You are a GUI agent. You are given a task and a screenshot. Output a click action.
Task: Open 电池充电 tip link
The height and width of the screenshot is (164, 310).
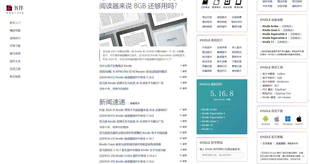pos(207,62)
